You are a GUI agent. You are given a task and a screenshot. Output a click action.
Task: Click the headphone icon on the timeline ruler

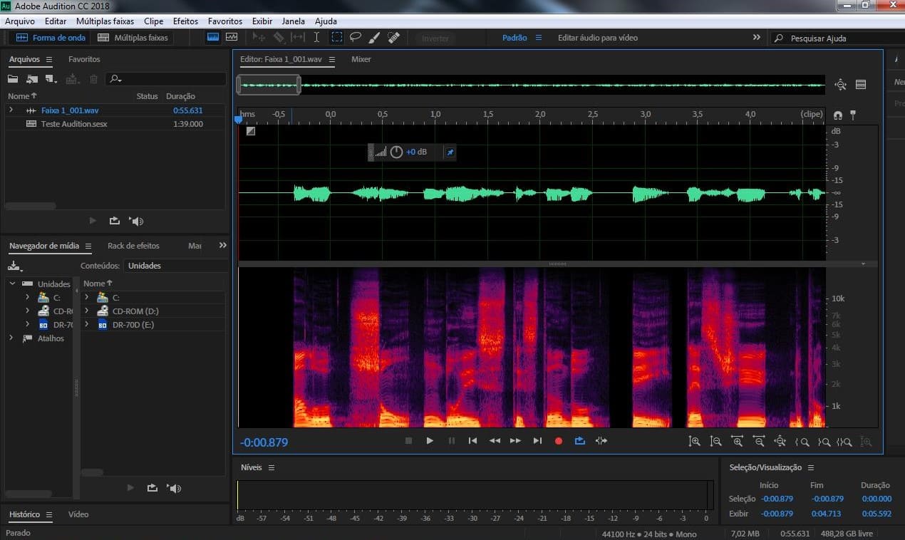[837, 115]
